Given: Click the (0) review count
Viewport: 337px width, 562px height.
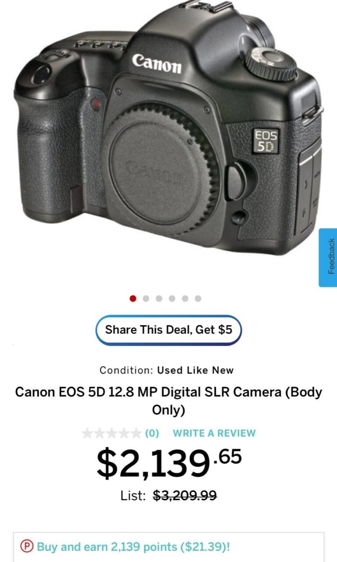Looking at the screenshot, I should click(x=152, y=433).
